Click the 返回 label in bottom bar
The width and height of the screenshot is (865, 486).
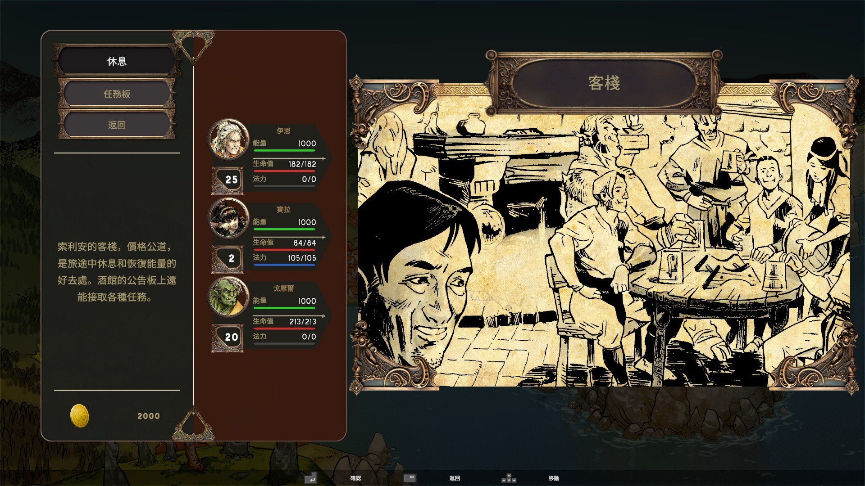click(x=455, y=478)
